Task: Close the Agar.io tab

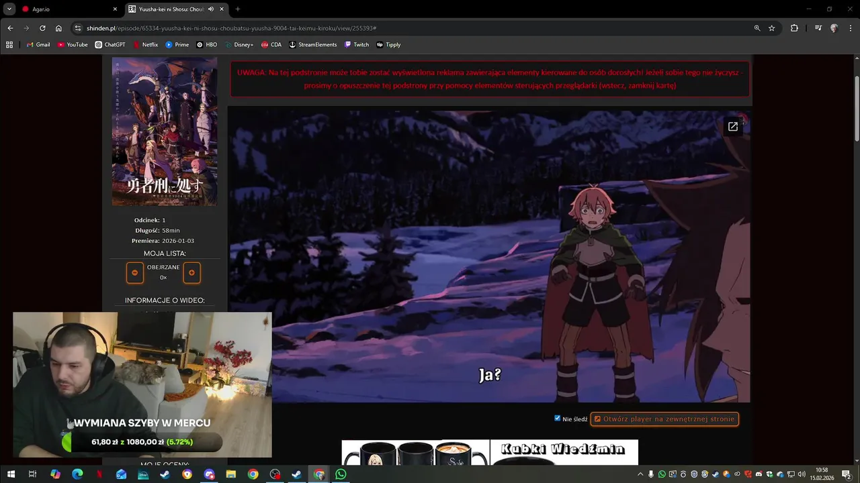Action: [115, 9]
